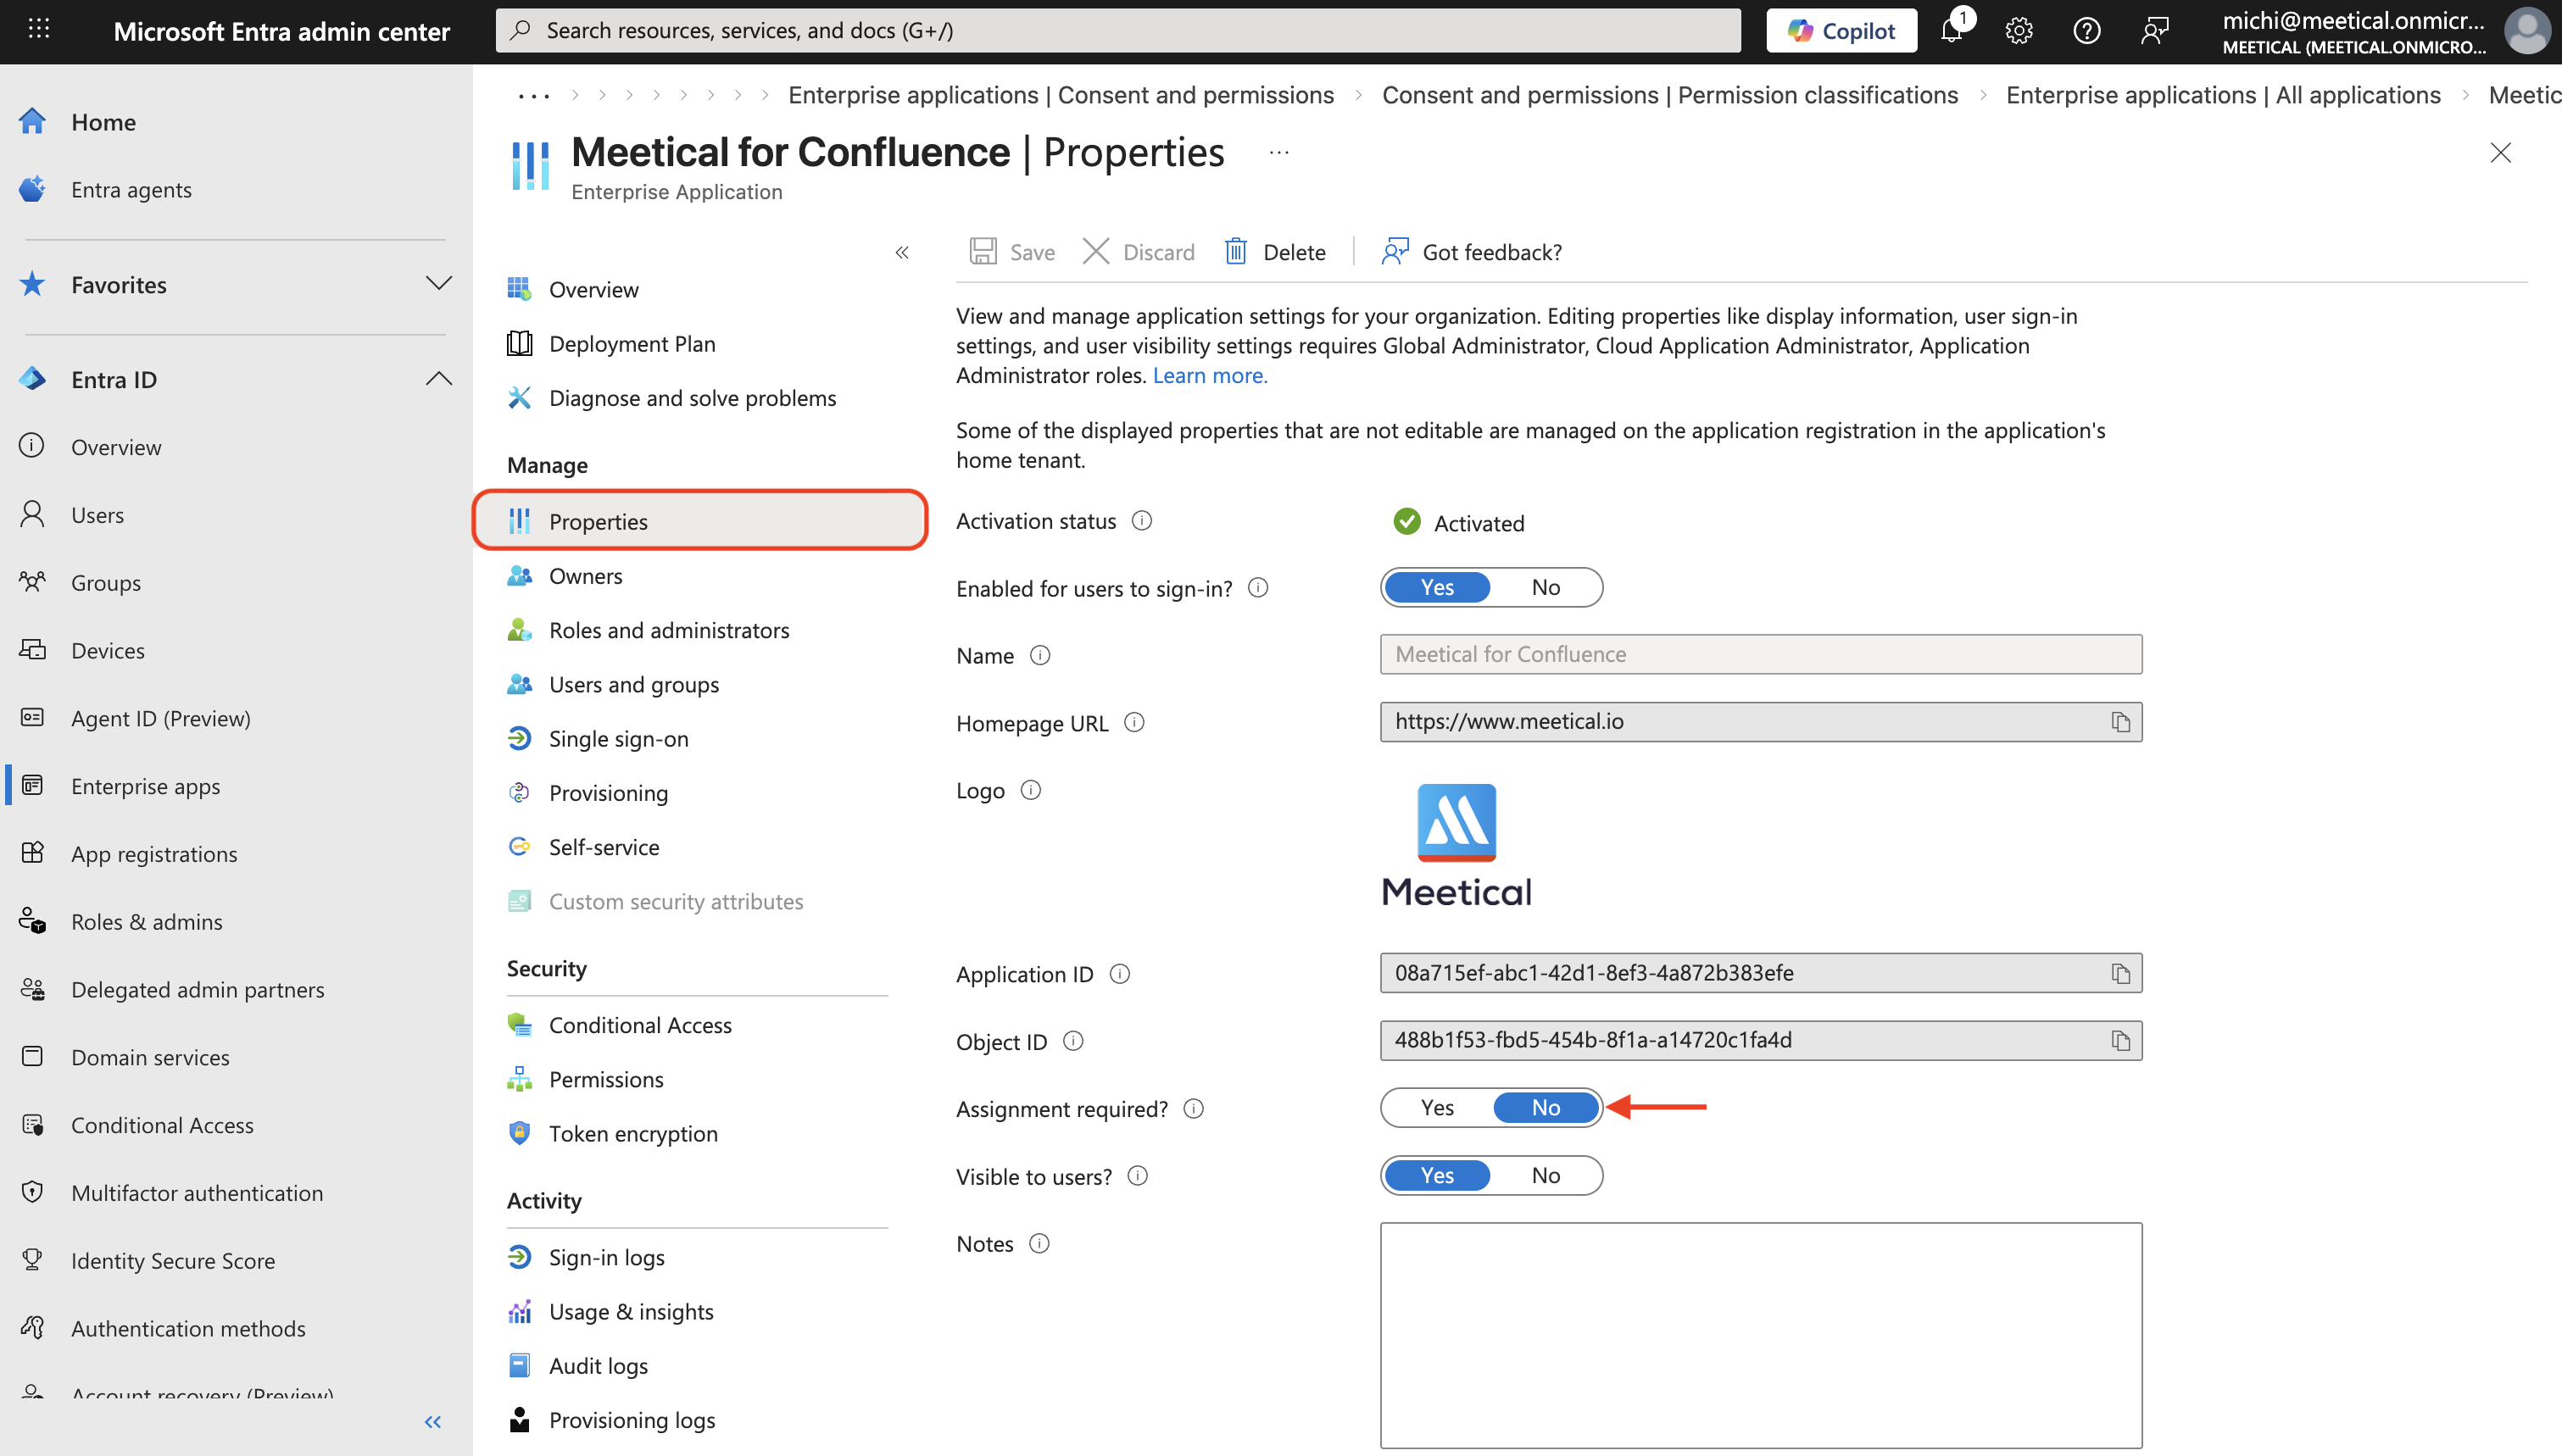The image size is (2562, 1456).
Task: Set Visible to users to No
Action: click(1545, 1175)
